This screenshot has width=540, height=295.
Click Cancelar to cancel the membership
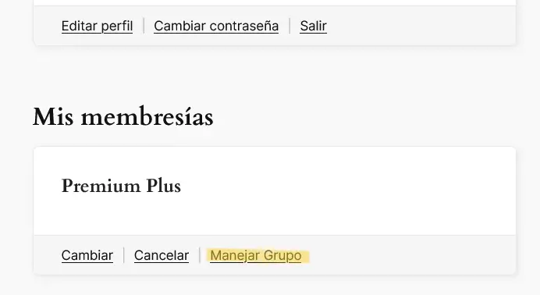tap(162, 255)
